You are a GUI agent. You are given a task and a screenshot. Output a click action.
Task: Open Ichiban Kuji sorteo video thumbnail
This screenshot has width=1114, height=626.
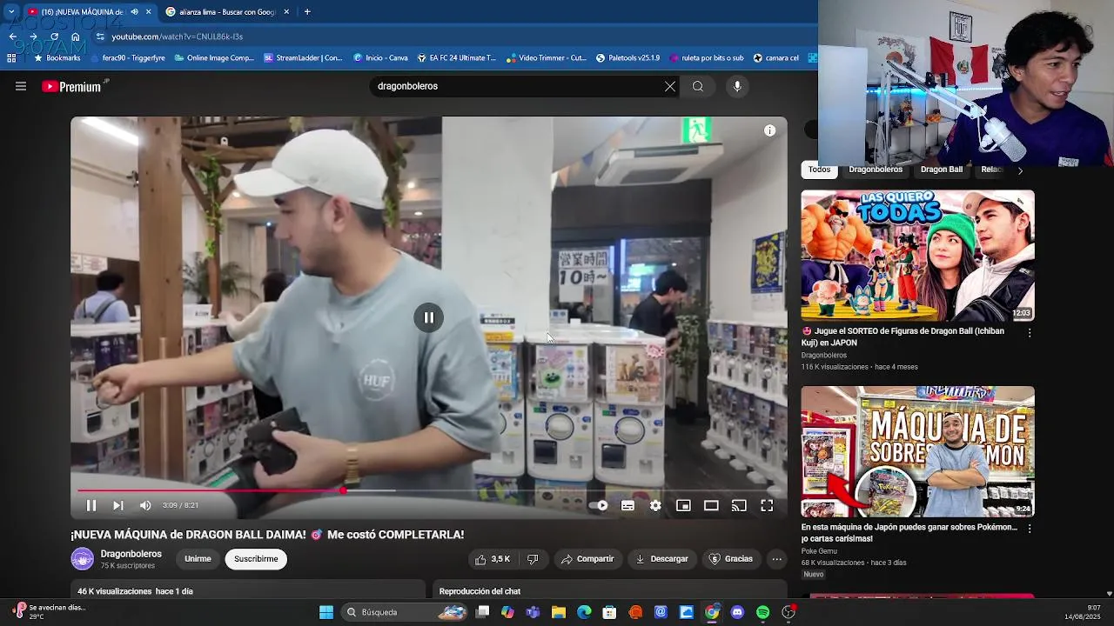(917, 256)
